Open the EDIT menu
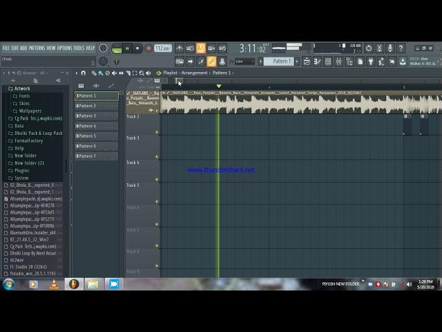This screenshot has width=442, height=332. point(15,48)
